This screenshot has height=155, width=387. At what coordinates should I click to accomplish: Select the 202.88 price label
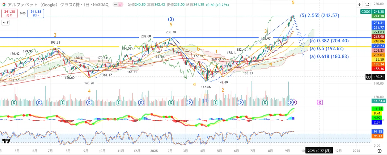click(146, 36)
